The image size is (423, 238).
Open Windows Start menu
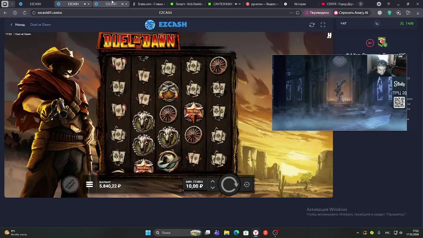pos(148,233)
